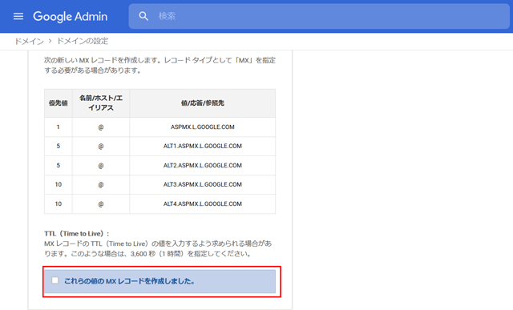Click the TTL（Time to Live）heading
Screen dimensions: 513x310
point(77,233)
